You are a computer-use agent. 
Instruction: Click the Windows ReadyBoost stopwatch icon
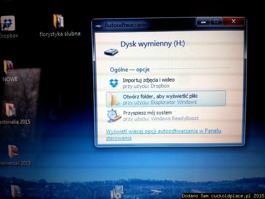(113, 114)
